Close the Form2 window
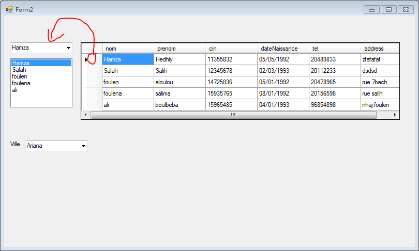The height and width of the screenshot is (251, 419). tap(406, 10)
